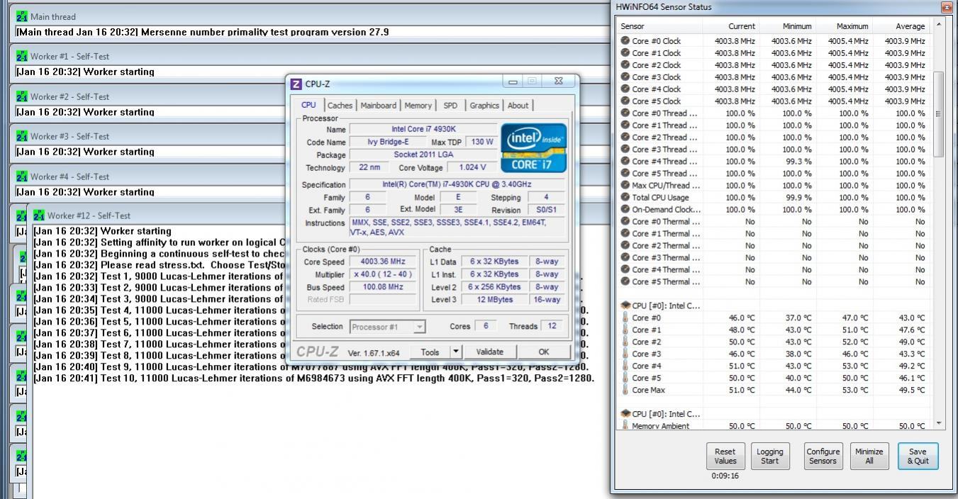Click the Maximum column header

[x=844, y=26]
